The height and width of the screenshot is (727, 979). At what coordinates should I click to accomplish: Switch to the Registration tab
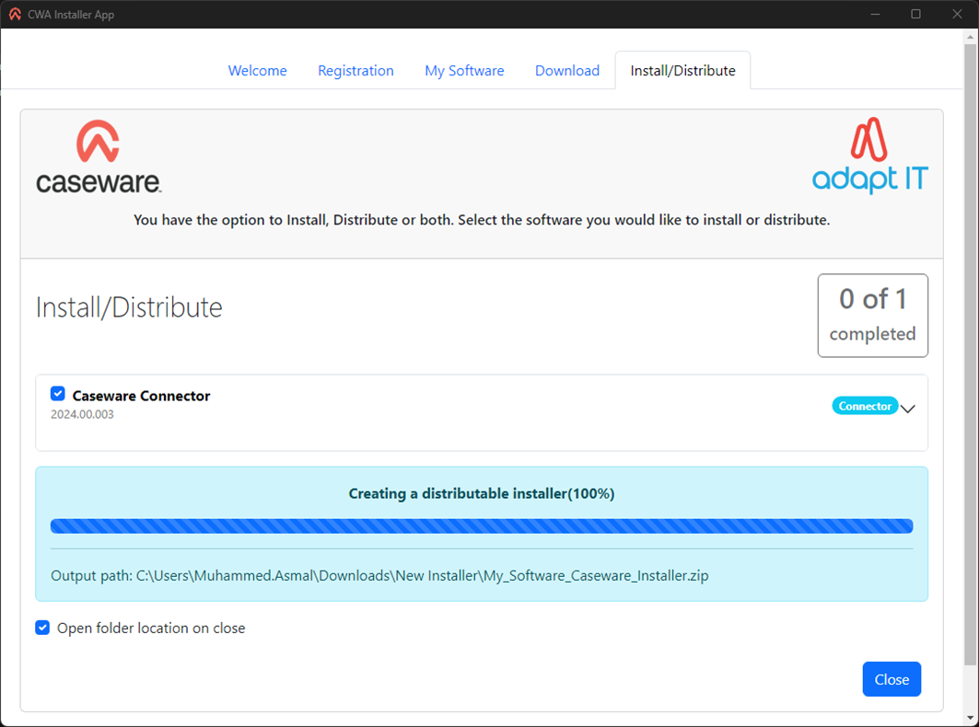tap(355, 71)
